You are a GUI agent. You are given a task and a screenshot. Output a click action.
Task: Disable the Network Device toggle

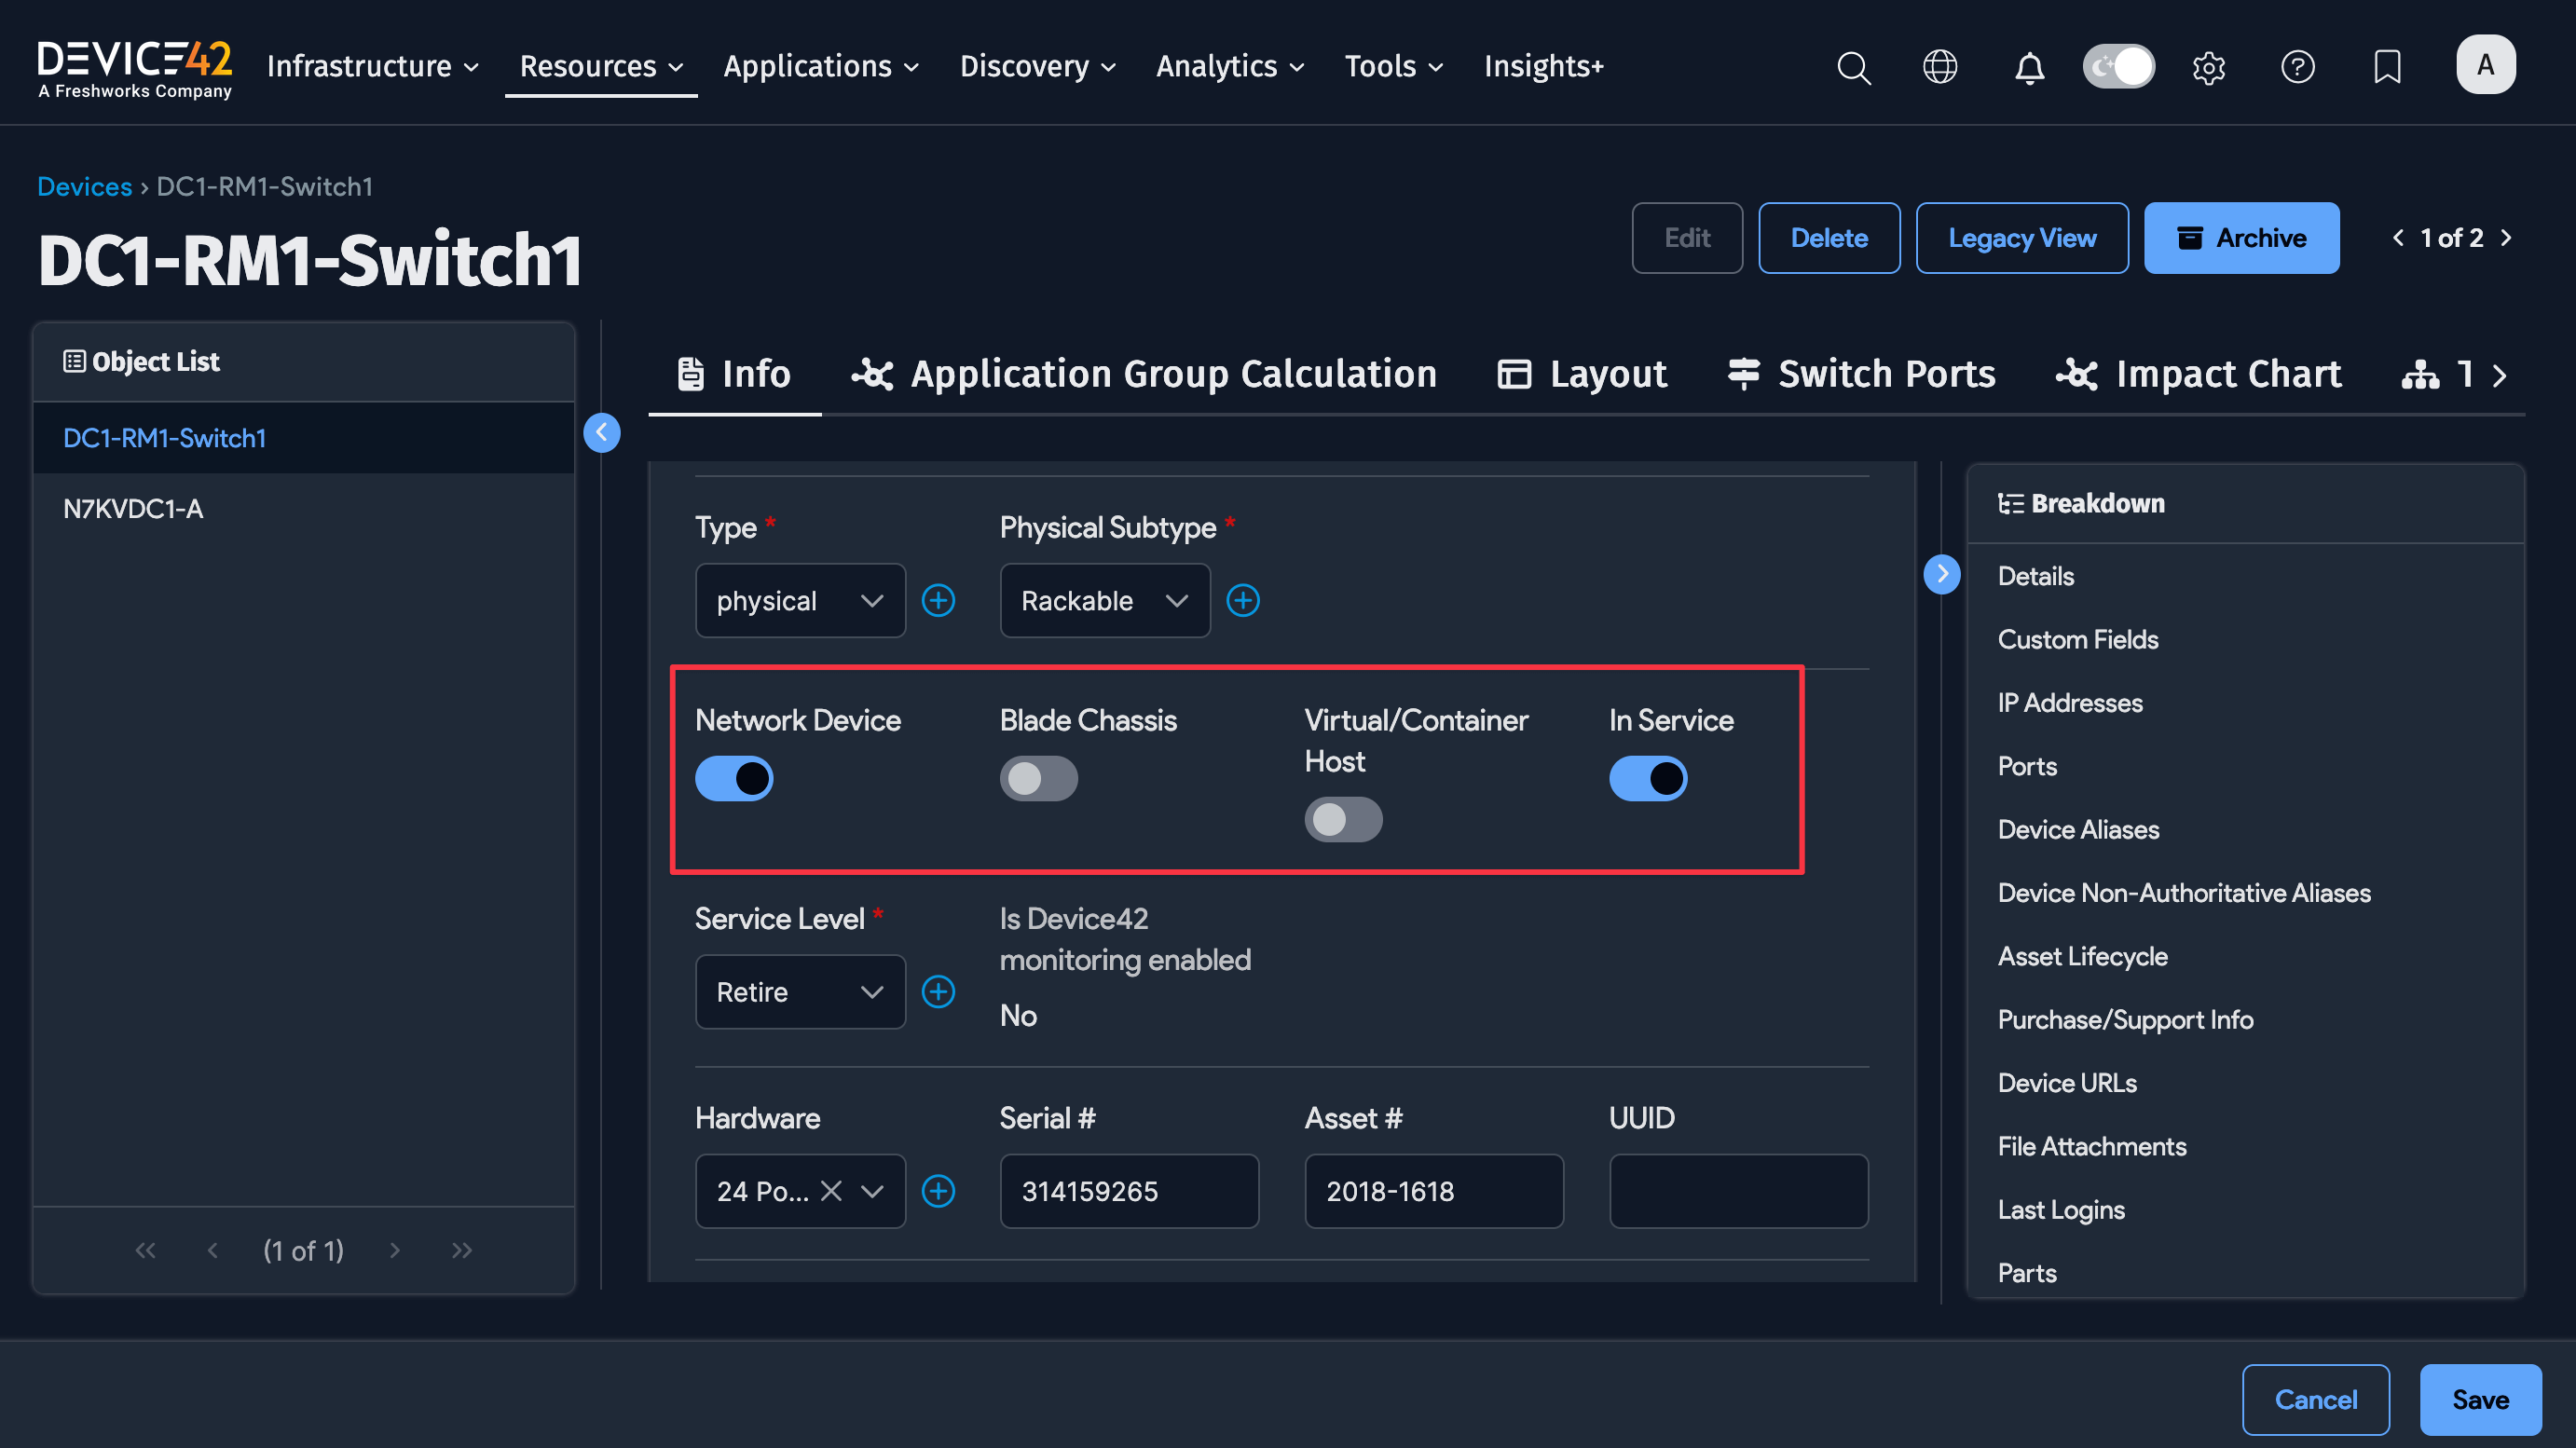point(734,778)
